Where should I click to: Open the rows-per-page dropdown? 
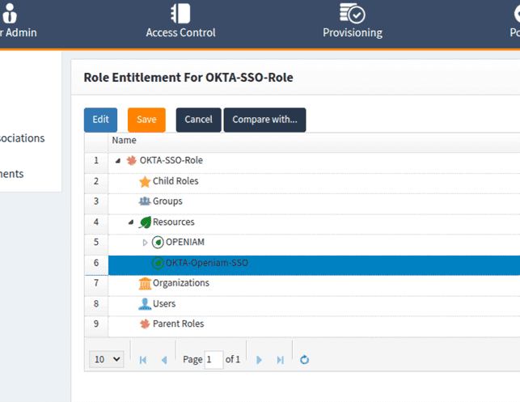[106, 359]
